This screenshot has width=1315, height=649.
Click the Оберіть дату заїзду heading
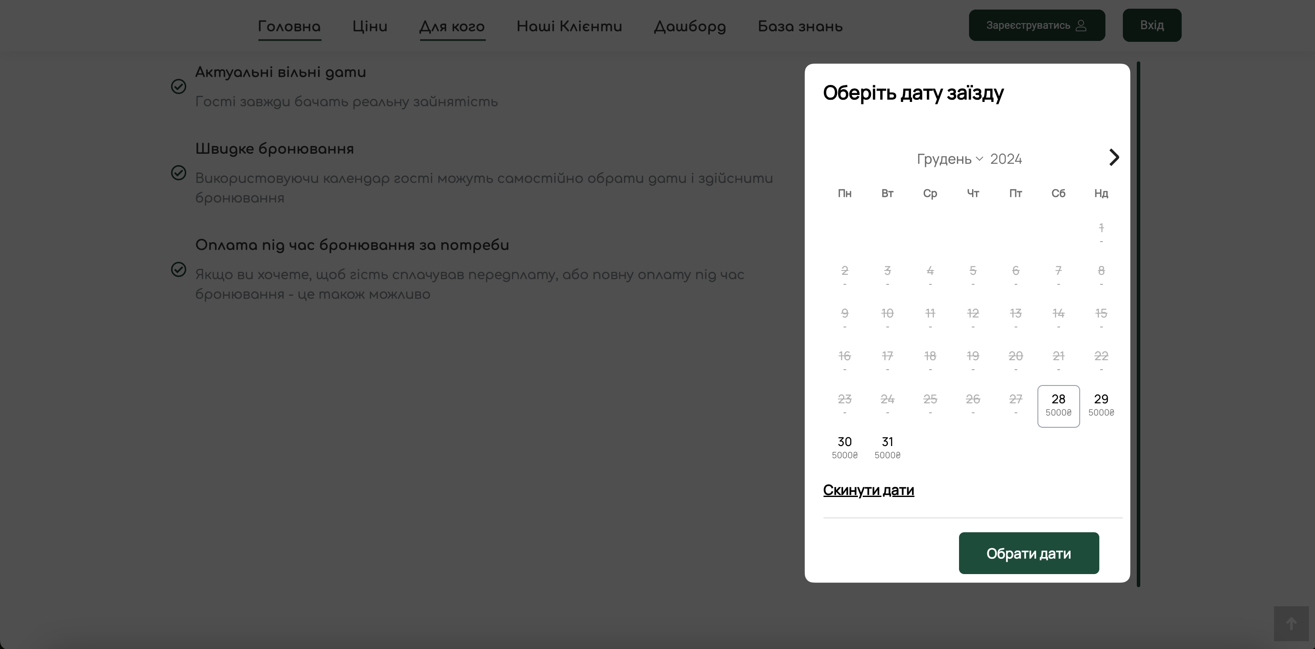click(913, 93)
